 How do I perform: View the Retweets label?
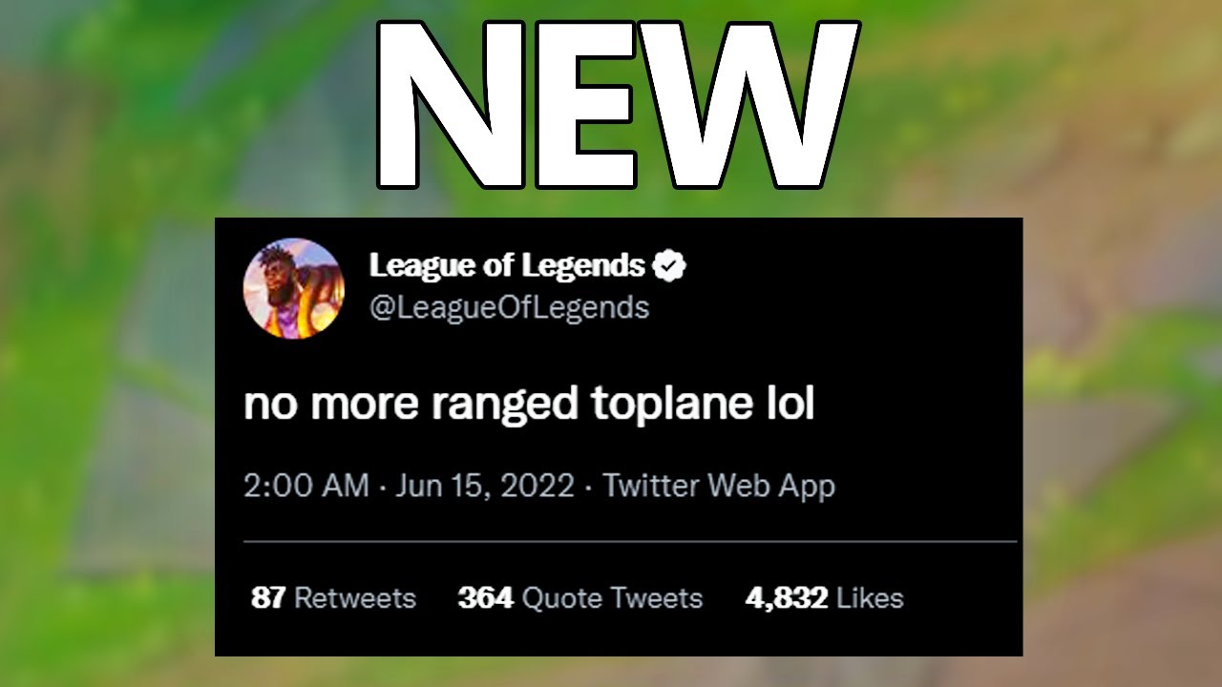point(355,598)
